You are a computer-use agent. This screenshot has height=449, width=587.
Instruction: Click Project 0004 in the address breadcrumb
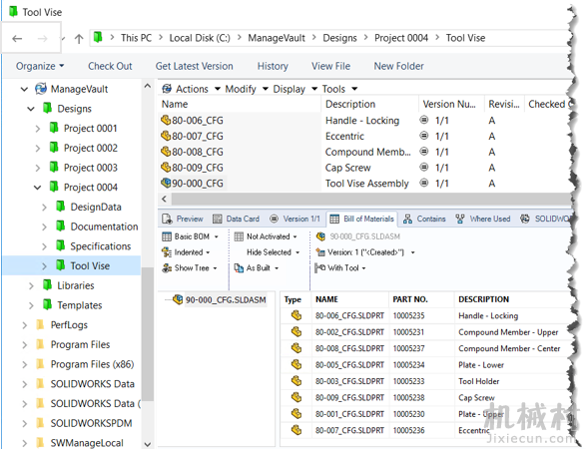tap(401, 38)
